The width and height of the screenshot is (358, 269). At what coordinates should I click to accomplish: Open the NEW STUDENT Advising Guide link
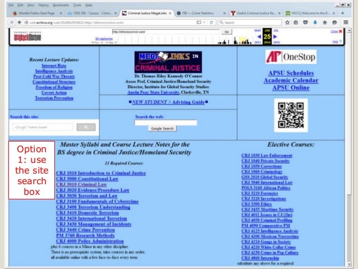168,102
